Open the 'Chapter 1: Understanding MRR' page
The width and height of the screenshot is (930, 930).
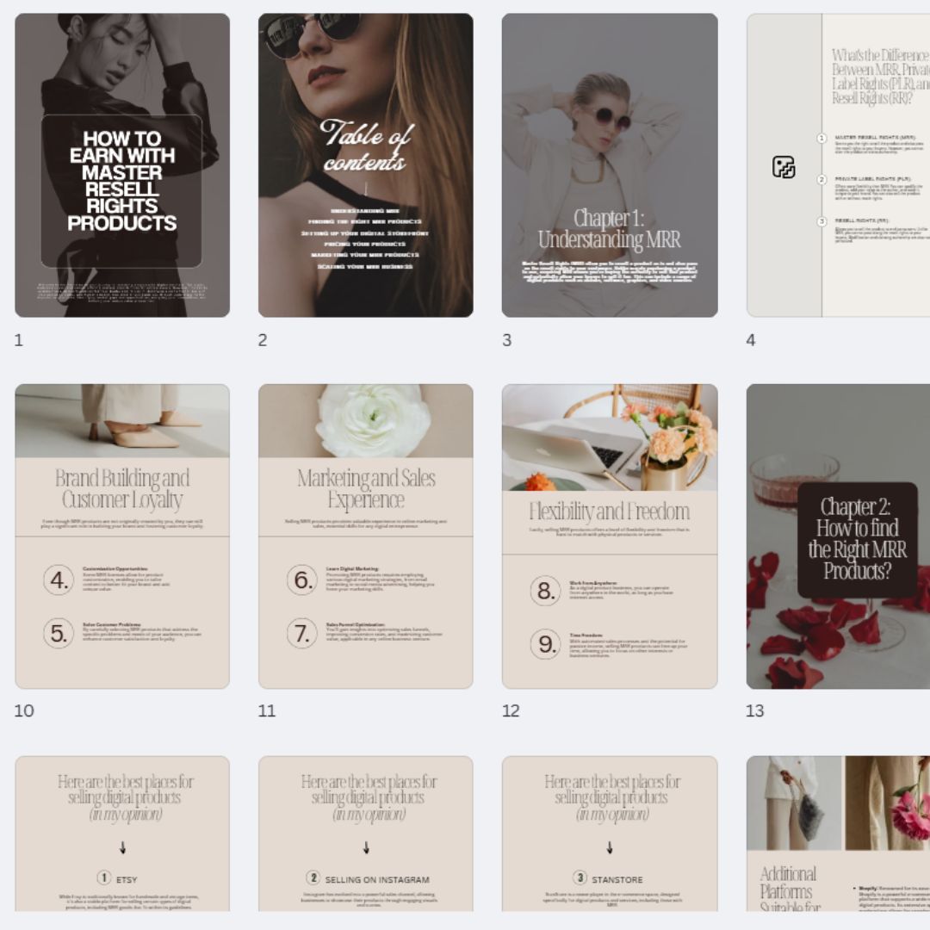(x=610, y=165)
